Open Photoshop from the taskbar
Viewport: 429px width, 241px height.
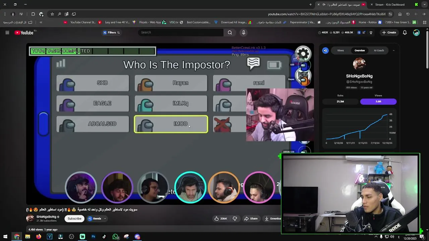93,237
